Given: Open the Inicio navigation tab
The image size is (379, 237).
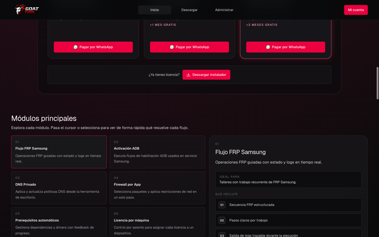Looking at the screenshot, I should point(154,10).
